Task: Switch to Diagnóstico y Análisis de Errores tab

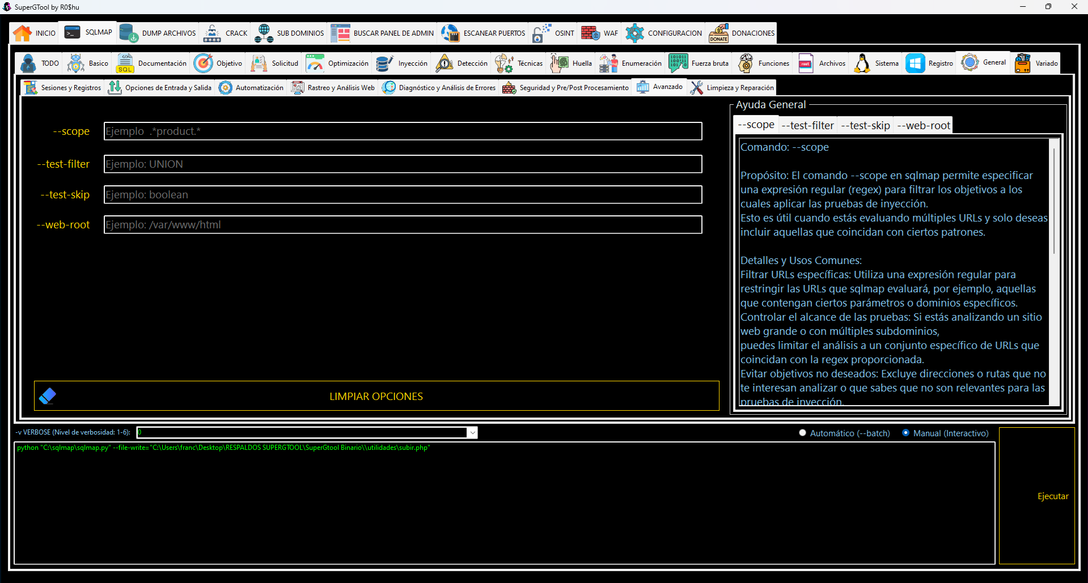Action: pos(439,88)
